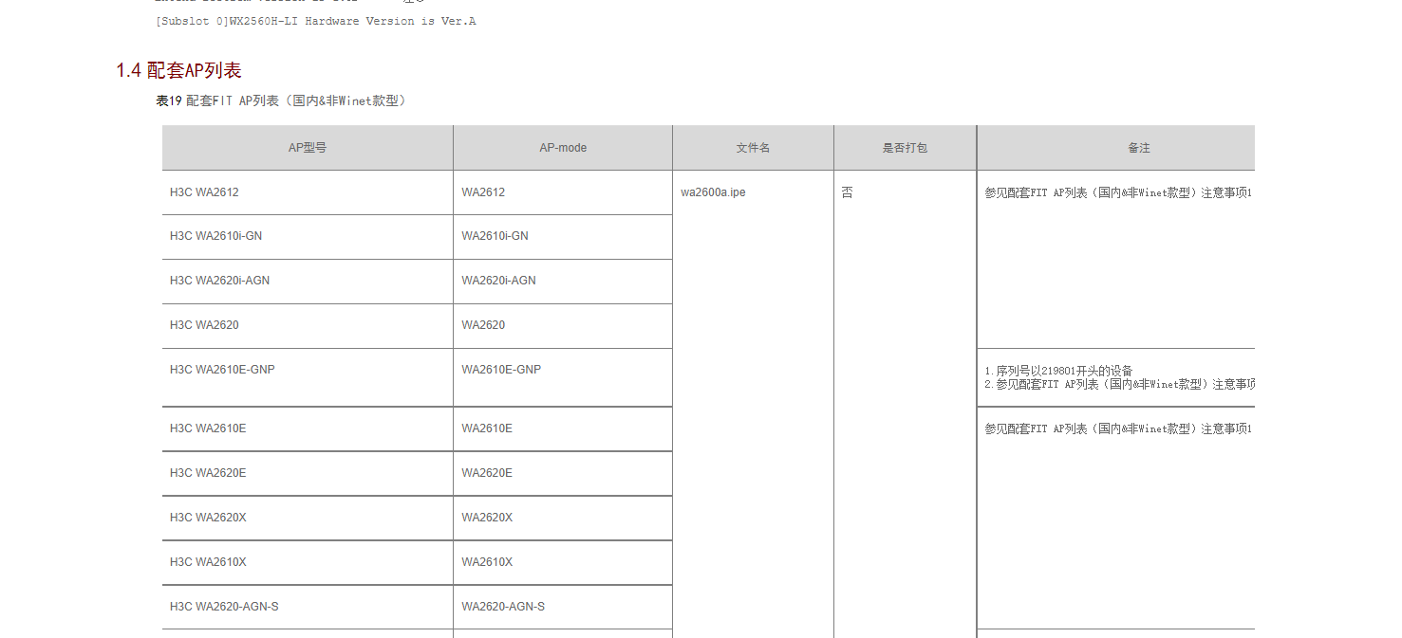Select cell "H3C WA2610i-GN"
This screenshot has width=1402, height=638.
point(308,237)
